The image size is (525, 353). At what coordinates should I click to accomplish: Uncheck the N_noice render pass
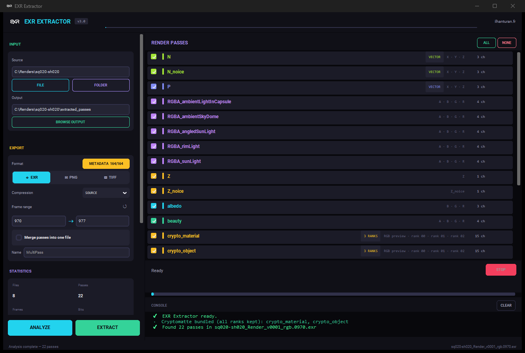154,71
